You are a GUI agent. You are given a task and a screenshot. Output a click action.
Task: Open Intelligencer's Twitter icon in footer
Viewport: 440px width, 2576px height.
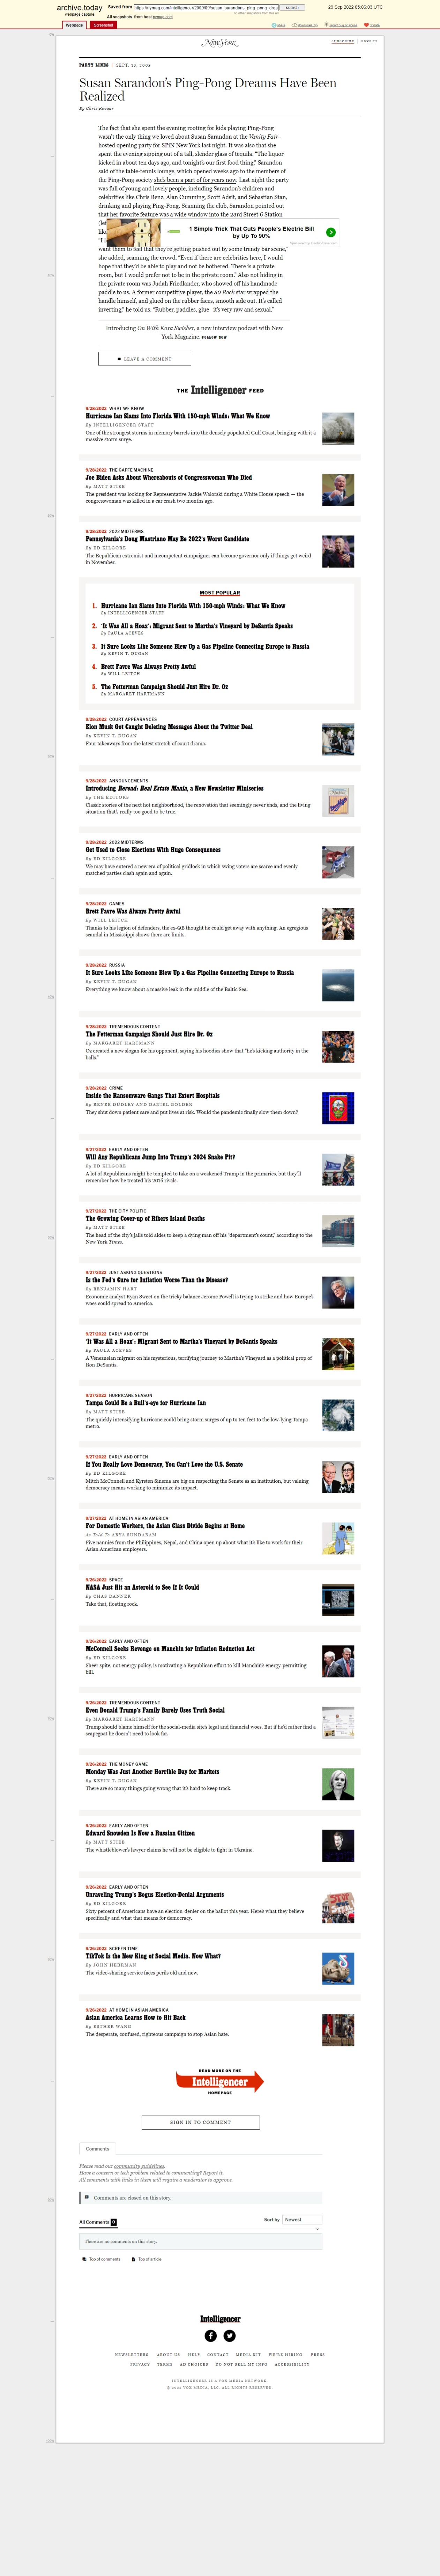click(x=229, y=2336)
